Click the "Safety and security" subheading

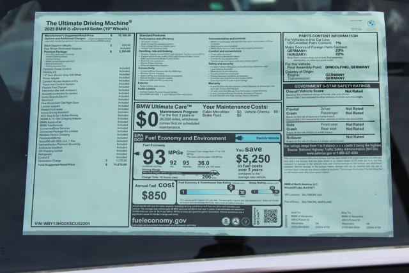coord(220,64)
